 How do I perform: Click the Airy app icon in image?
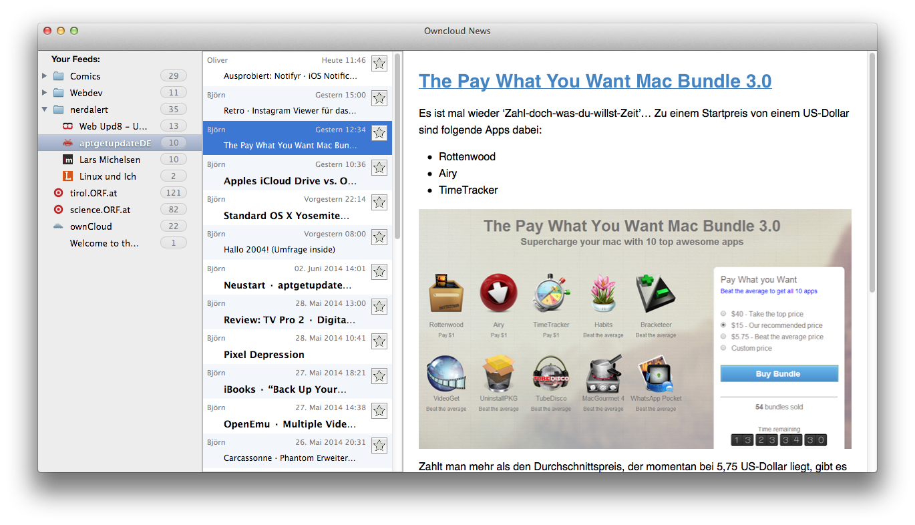[498, 293]
